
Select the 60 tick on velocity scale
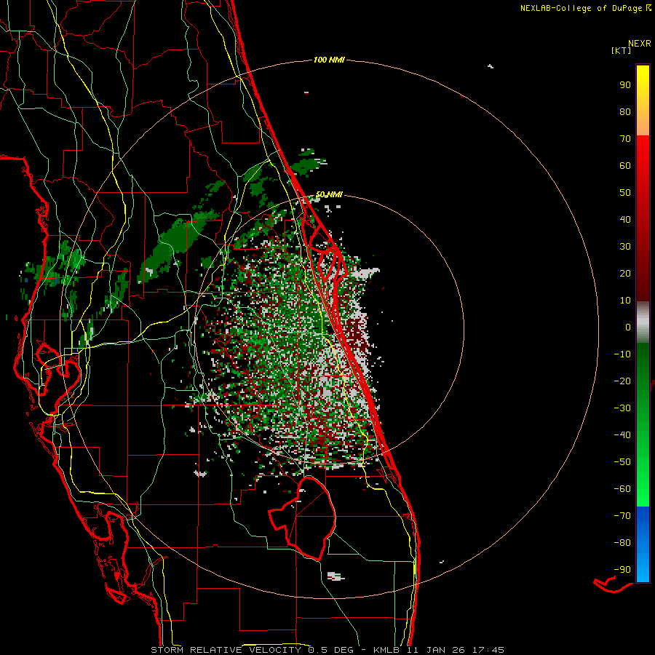pos(625,166)
